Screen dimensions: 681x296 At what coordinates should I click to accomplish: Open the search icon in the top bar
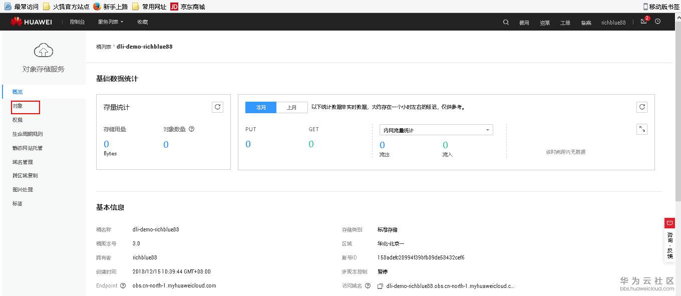[x=505, y=22]
